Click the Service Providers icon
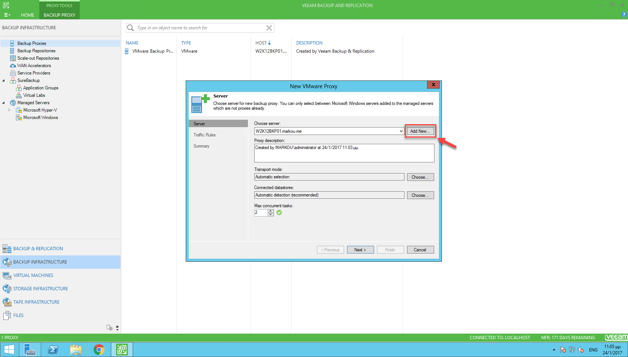628x357 pixels. coord(13,73)
